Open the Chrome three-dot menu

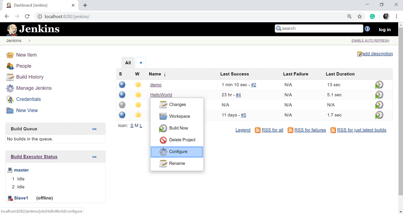[x=396, y=17]
